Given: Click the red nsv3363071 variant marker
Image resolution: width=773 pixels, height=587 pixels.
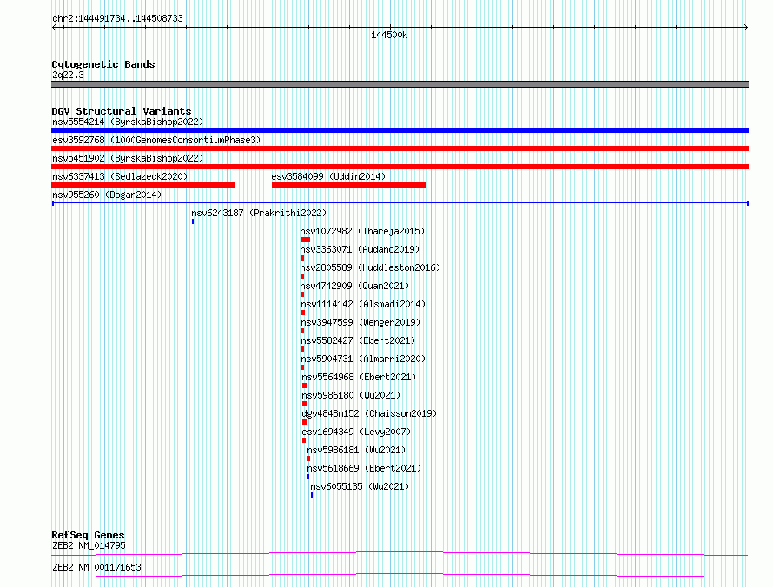Looking at the screenshot, I should point(302,258).
